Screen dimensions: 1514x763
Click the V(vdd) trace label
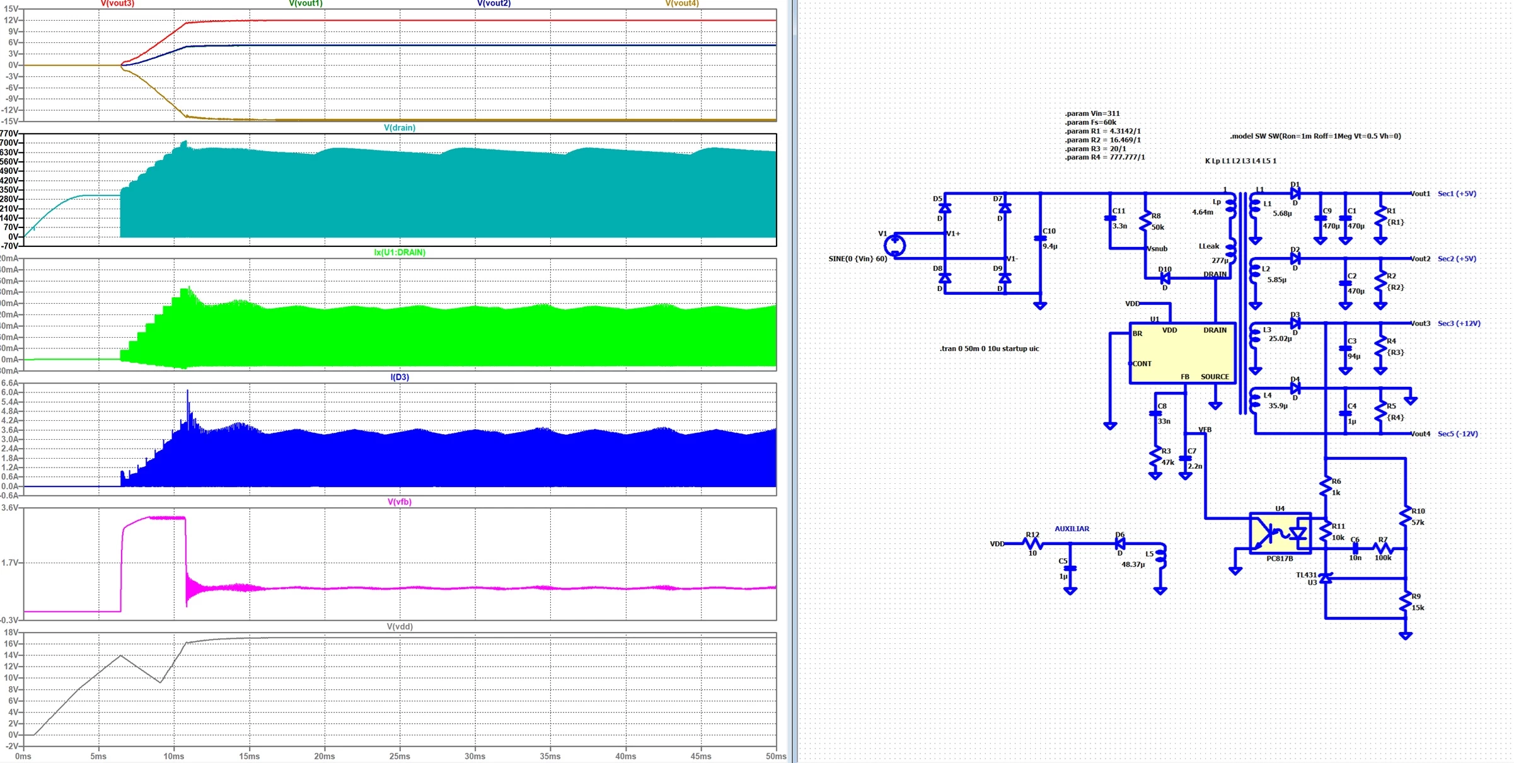[x=400, y=627]
